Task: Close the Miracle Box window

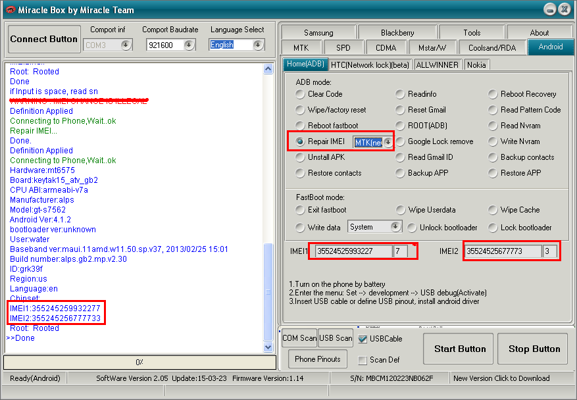Action: point(564,9)
